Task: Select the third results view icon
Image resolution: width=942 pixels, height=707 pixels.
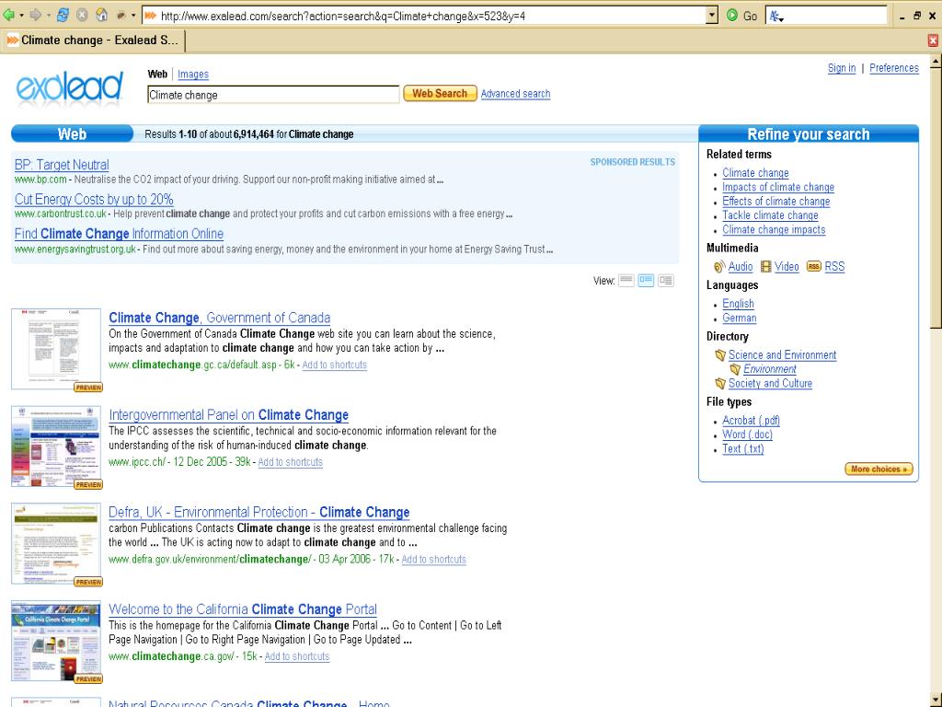Action: click(666, 280)
